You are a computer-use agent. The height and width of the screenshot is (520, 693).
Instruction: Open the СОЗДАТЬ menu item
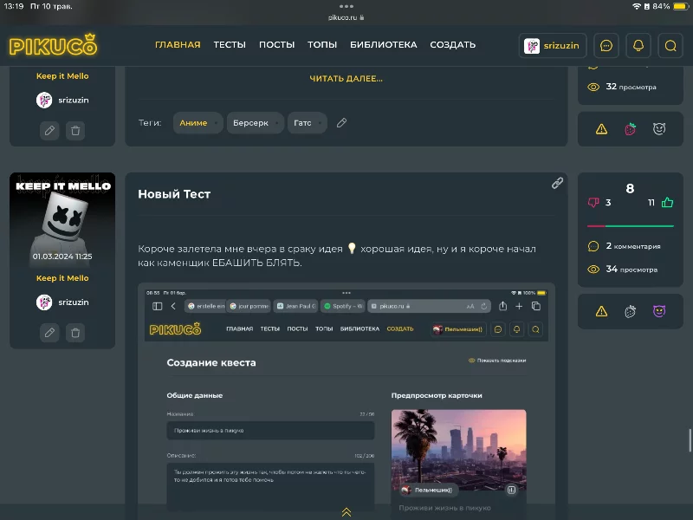pyautogui.click(x=452, y=45)
